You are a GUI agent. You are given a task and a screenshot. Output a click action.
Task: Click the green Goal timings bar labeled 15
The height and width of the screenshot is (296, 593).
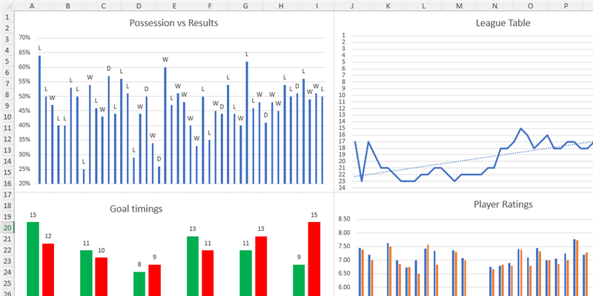(33, 258)
